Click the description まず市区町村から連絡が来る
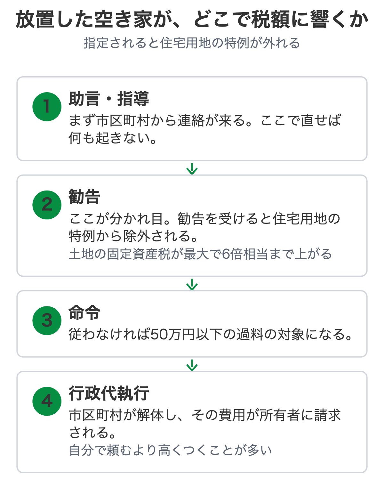 point(205,129)
